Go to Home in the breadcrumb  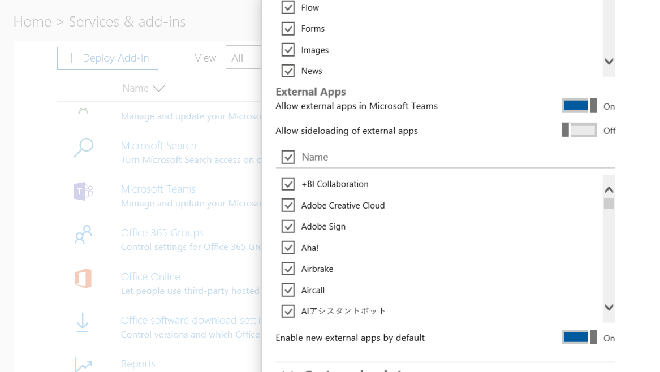32,22
